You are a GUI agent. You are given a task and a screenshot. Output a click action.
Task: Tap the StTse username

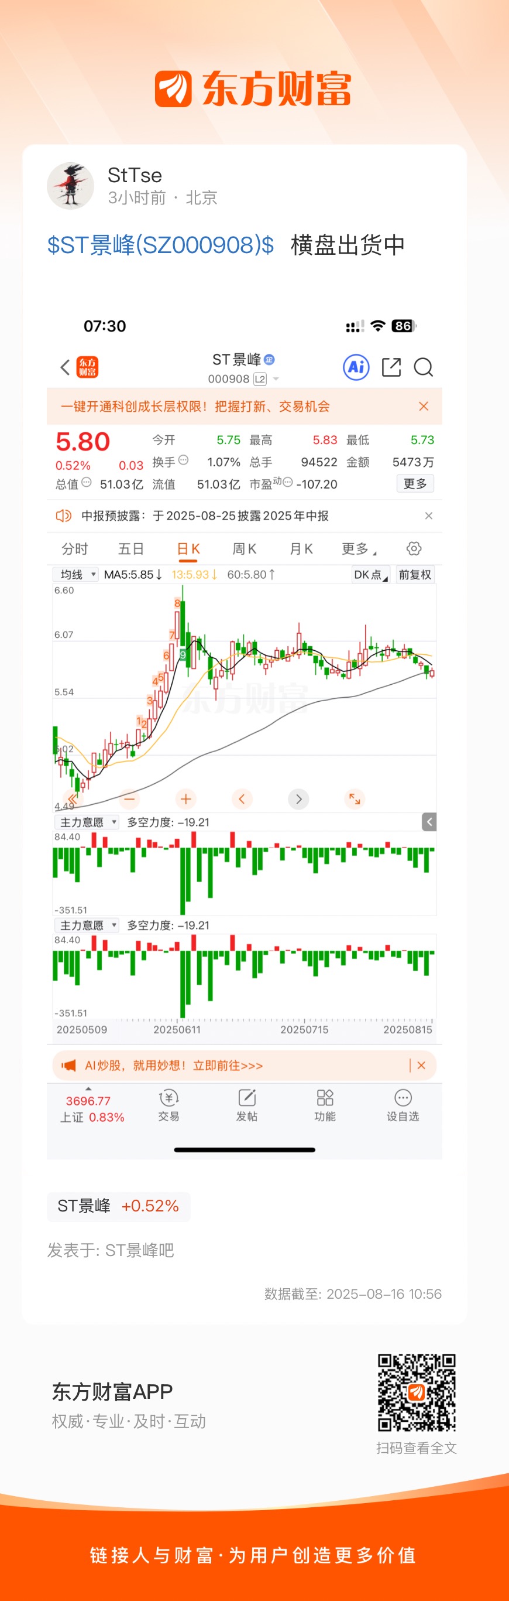[x=135, y=175]
